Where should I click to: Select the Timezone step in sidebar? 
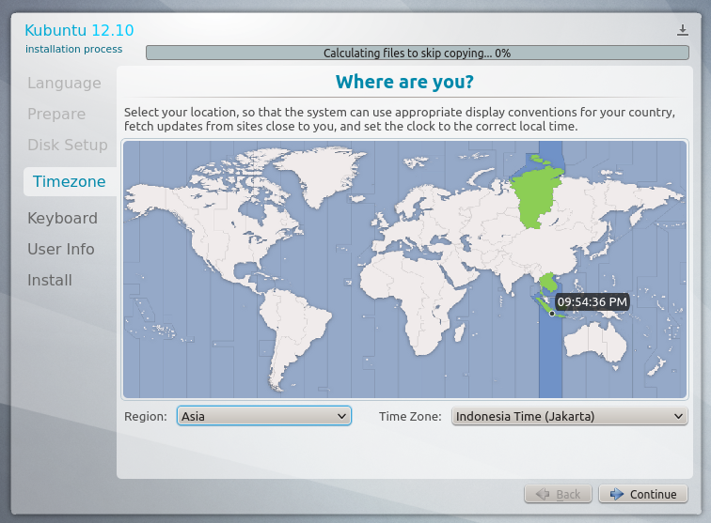pos(70,181)
